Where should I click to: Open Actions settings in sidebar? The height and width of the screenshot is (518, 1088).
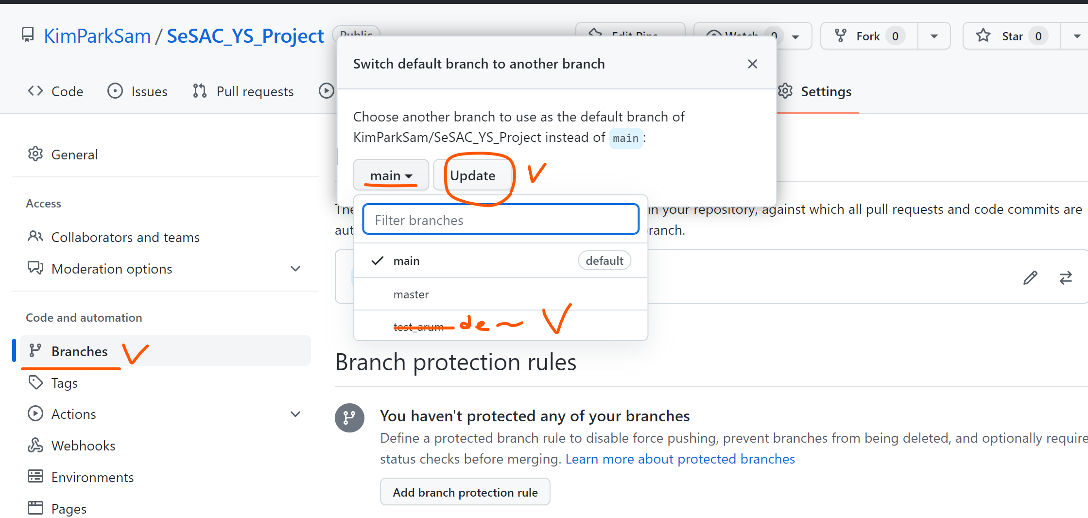(165, 414)
